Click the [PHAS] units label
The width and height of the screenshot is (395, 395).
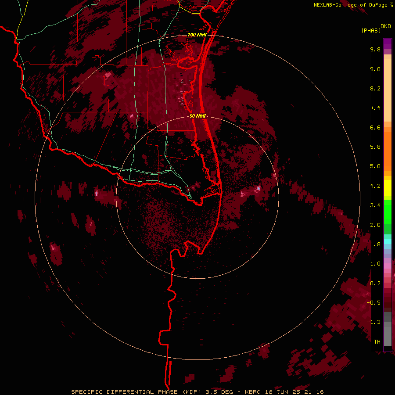click(371, 30)
